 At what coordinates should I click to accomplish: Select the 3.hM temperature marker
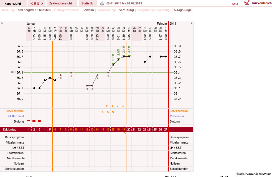pyautogui.click(x=124, y=56)
